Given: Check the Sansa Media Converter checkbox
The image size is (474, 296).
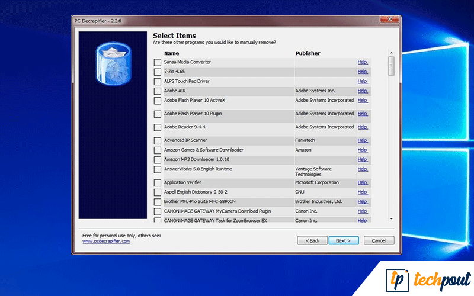Looking at the screenshot, I should 157,62.
